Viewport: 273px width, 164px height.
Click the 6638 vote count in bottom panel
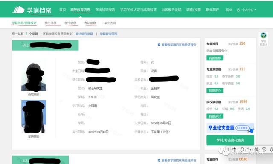pos(243,159)
